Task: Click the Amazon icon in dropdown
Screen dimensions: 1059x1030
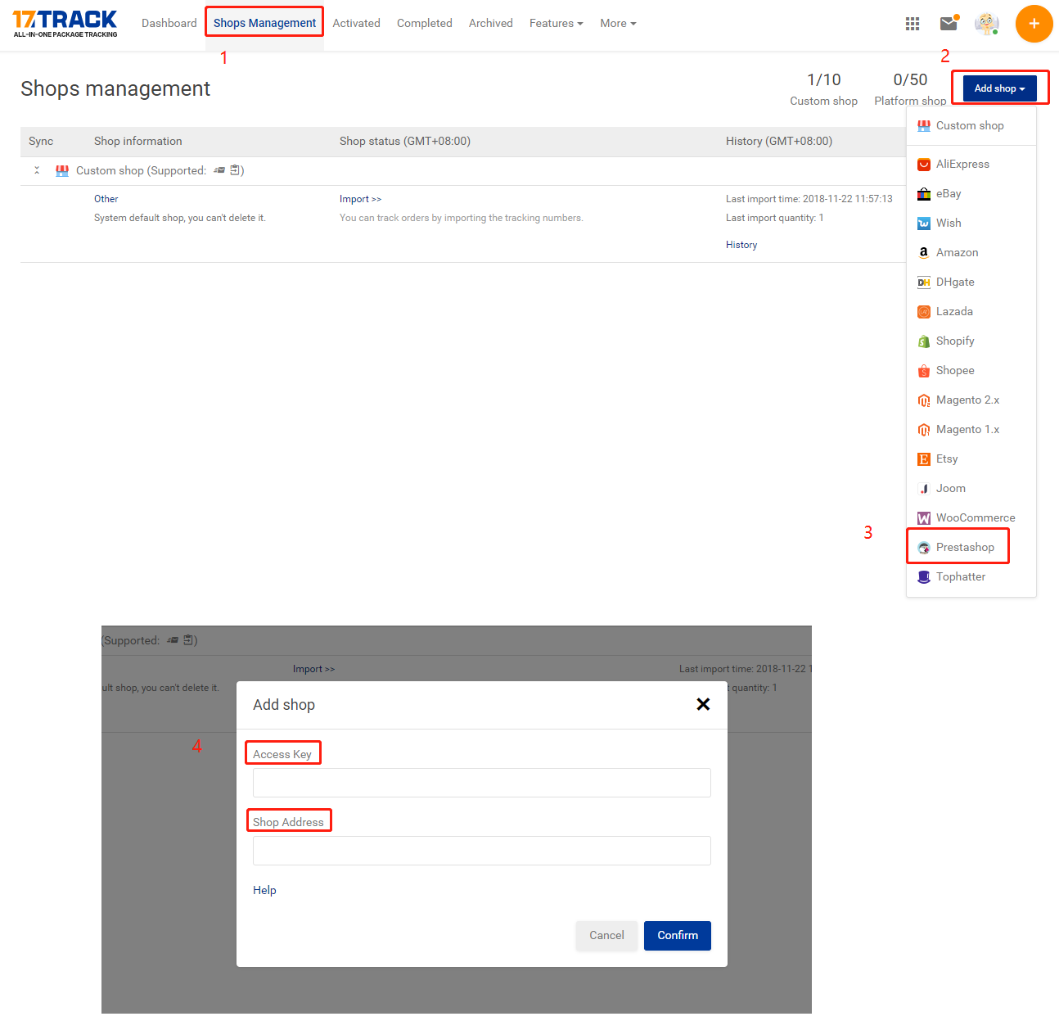Action: click(924, 253)
